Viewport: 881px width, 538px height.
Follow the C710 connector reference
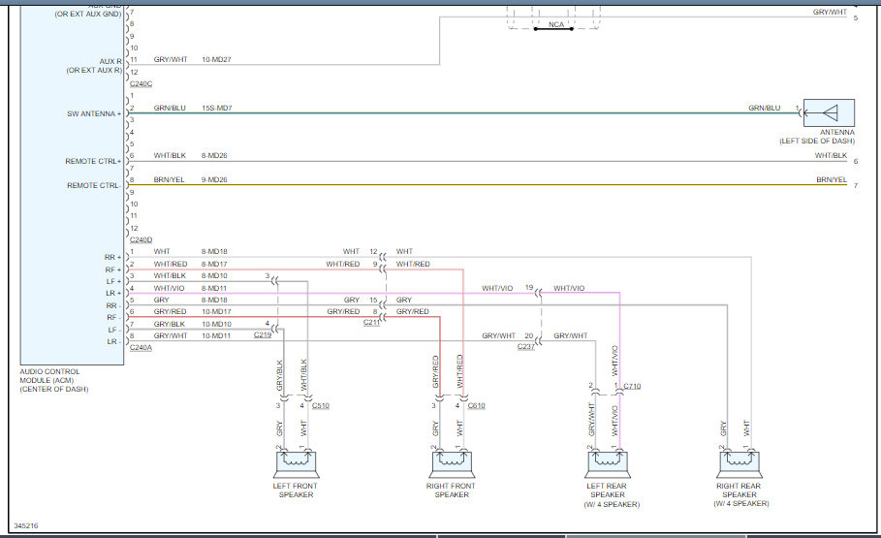pos(631,386)
